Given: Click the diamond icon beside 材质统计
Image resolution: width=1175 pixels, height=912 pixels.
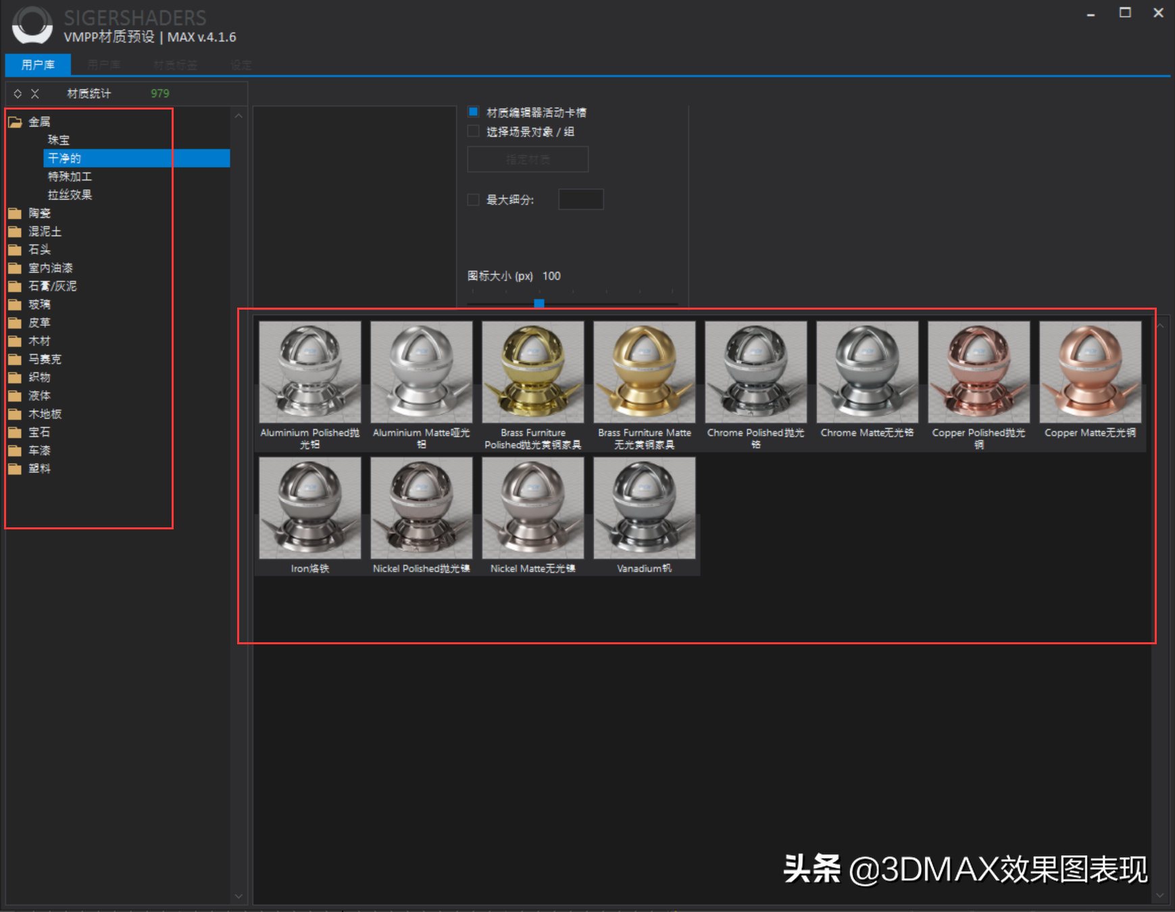Looking at the screenshot, I should click(18, 93).
